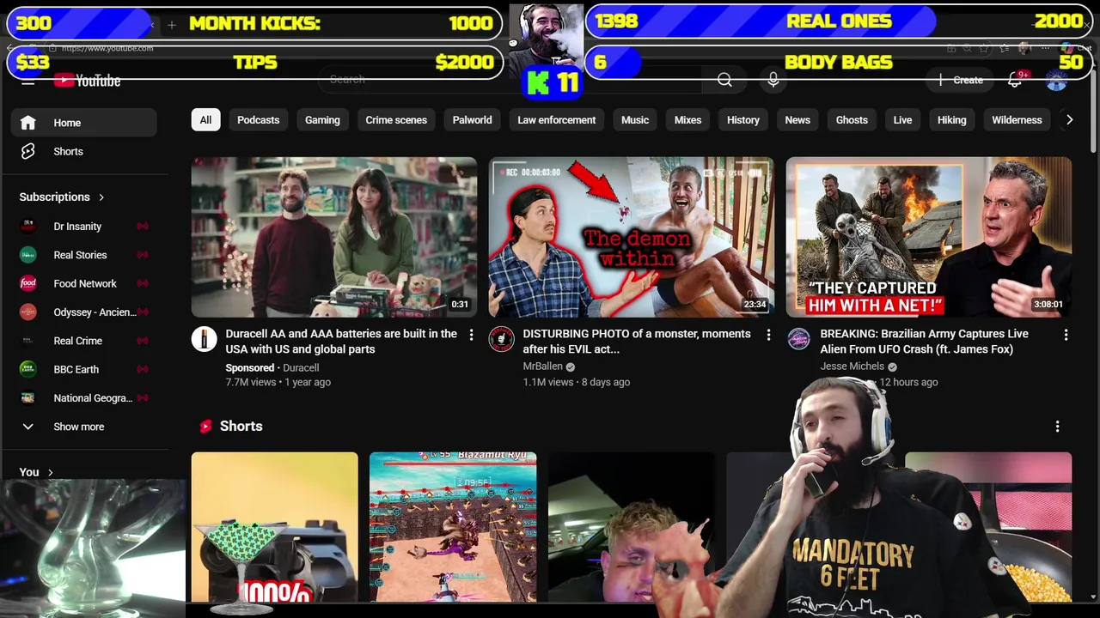Click the YouTube logo
Viewport: 1100px width, 618px height.
[88, 81]
